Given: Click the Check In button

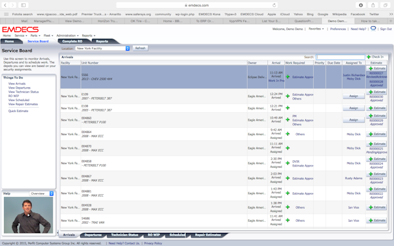Looking at the screenshot, I should tap(375, 57).
